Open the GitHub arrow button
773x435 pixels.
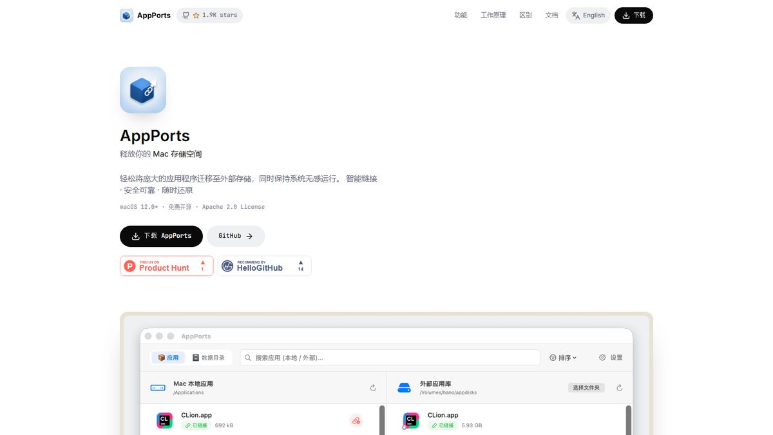tap(236, 236)
